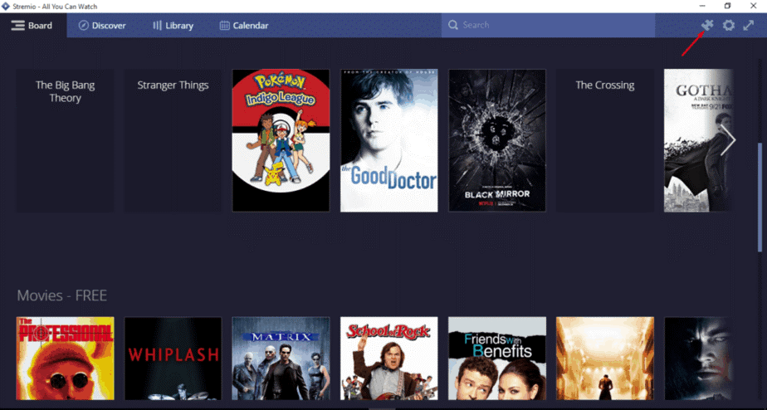The image size is (767, 410).
Task: Open the Matrix movie poster
Action: 281,359
